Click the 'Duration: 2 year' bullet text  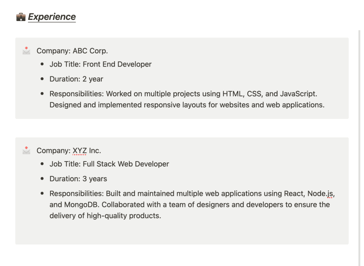click(x=76, y=79)
